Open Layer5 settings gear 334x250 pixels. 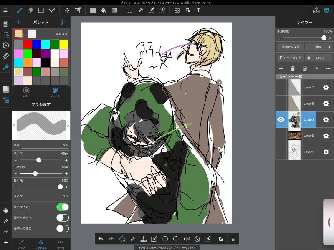tap(326, 136)
